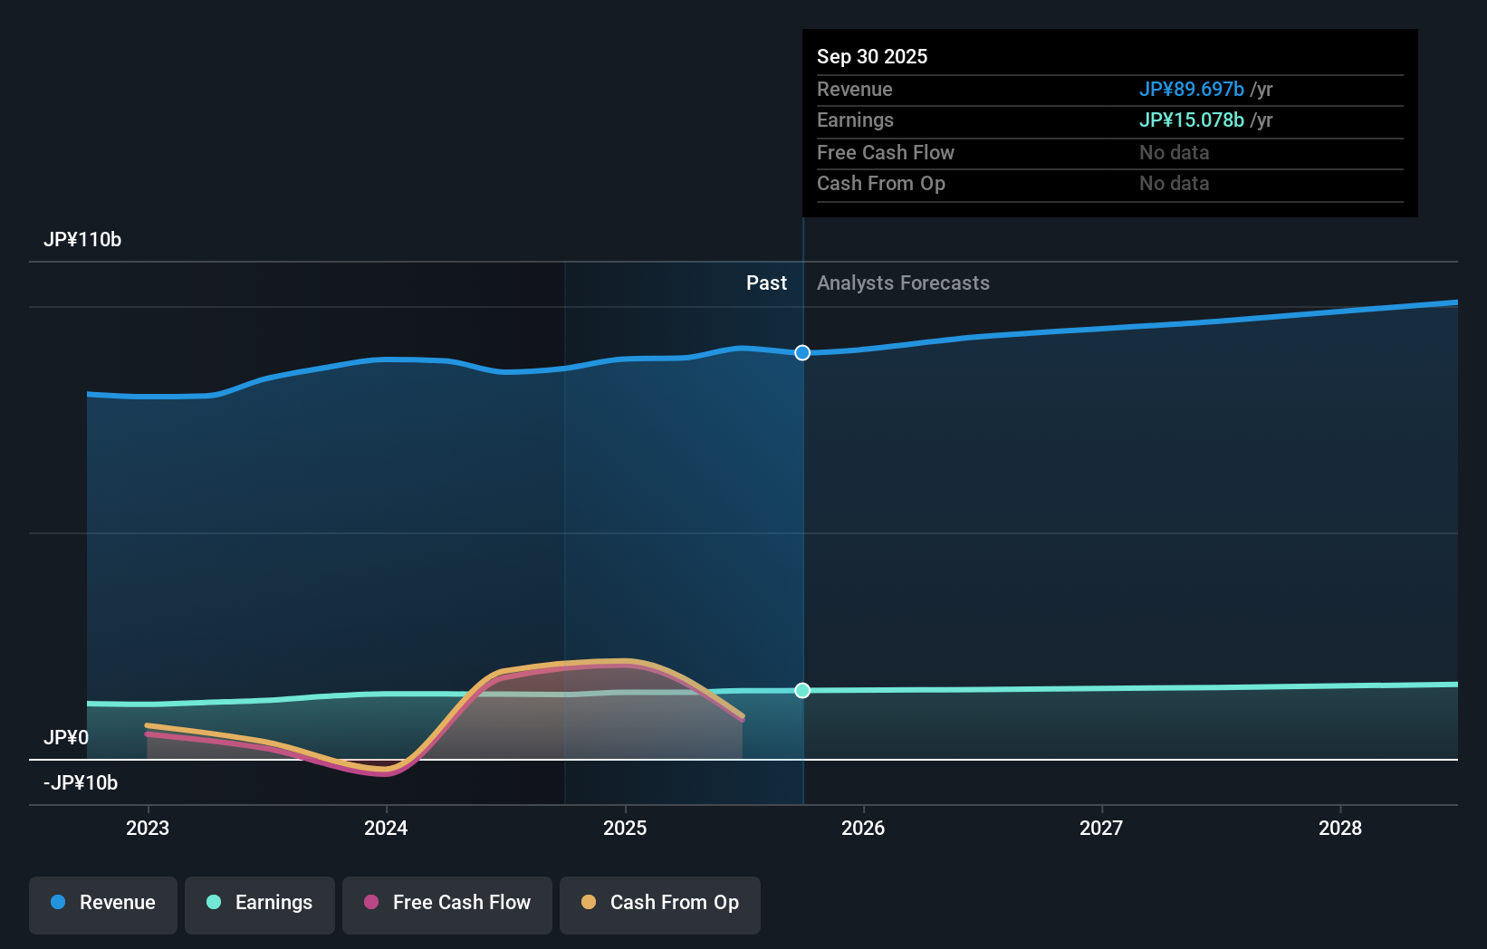Switch to the Past section of the chart
1487x949 pixels.
point(767,283)
